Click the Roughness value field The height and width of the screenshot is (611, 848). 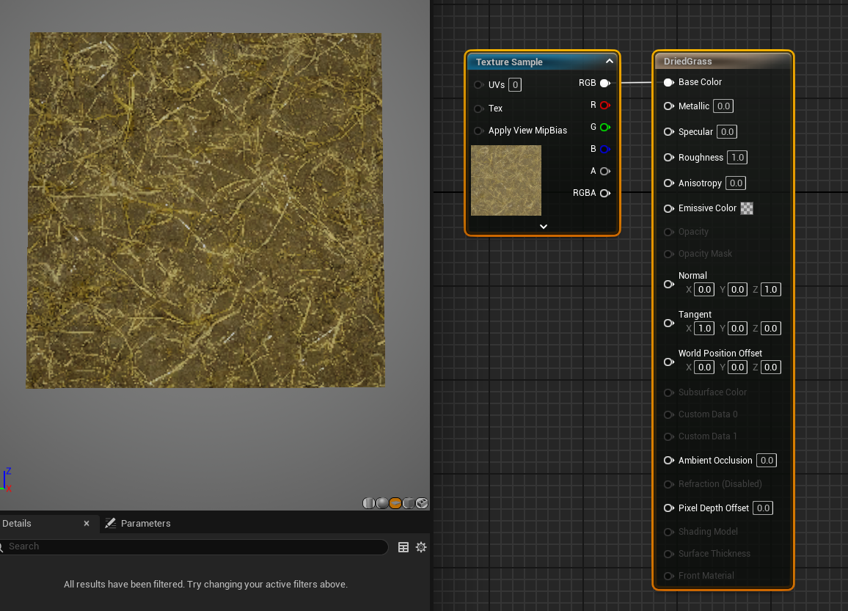737,158
